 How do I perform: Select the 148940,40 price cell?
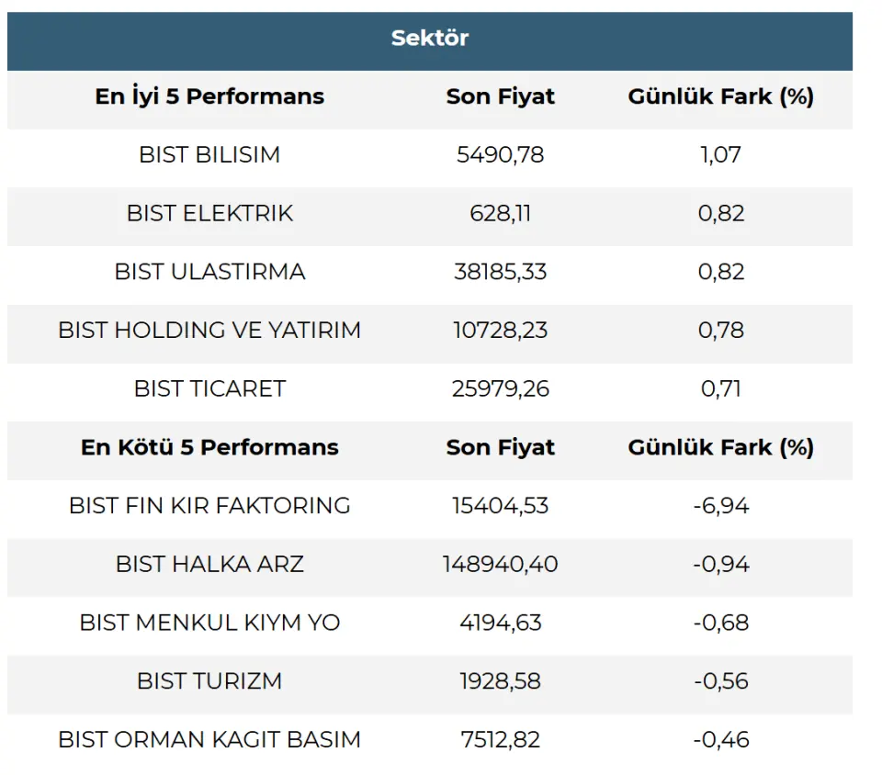pyautogui.click(x=501, y=564)
